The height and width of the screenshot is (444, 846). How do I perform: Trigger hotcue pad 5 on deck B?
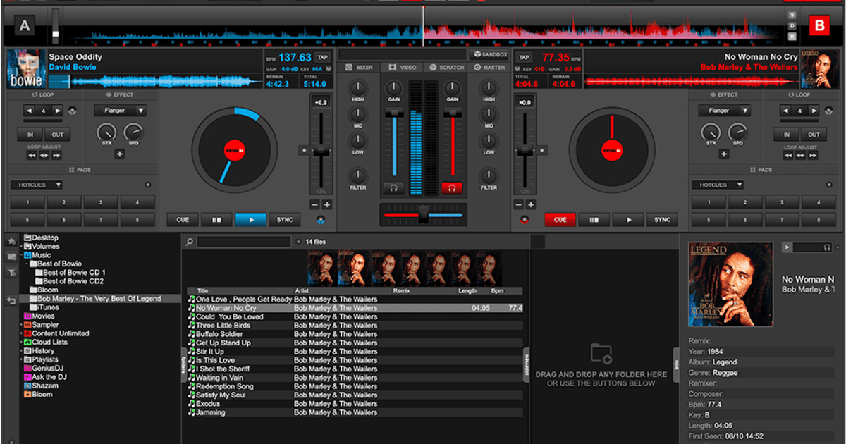click(x=709, y=219)
